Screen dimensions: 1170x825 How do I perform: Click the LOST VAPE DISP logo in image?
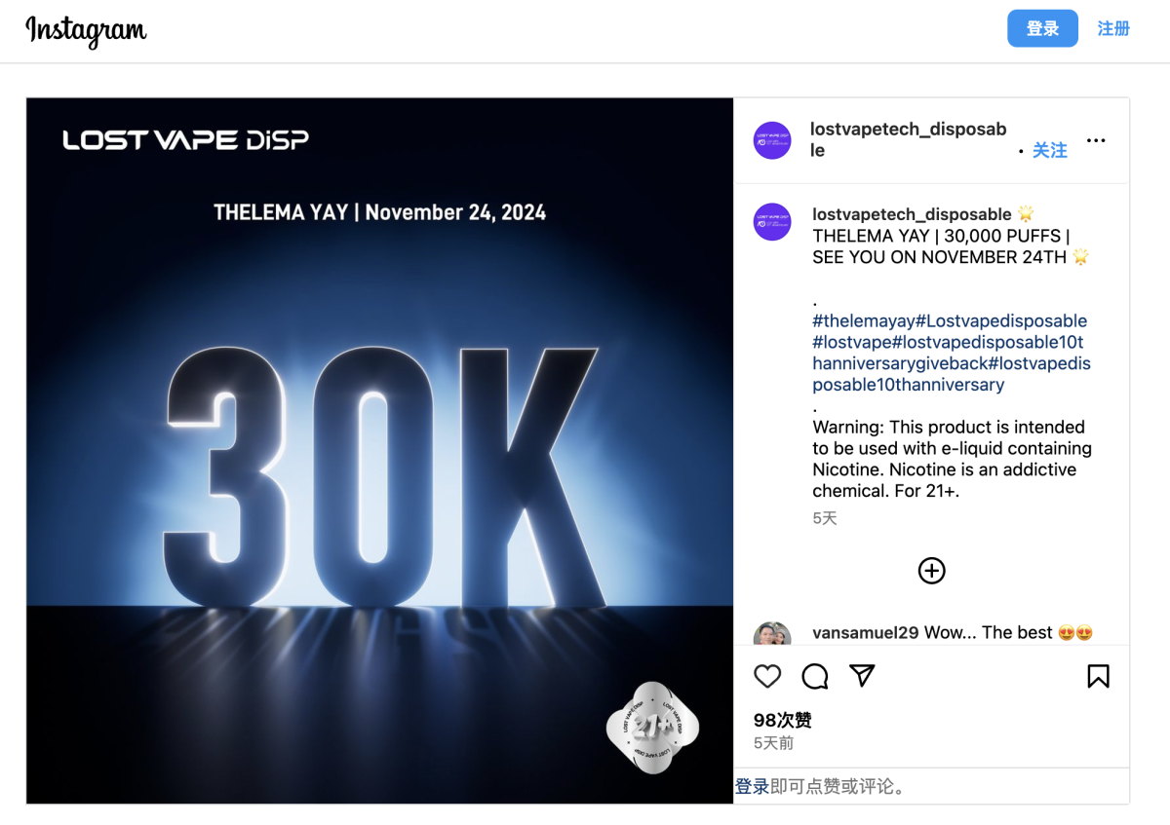(x=186, y=140)
